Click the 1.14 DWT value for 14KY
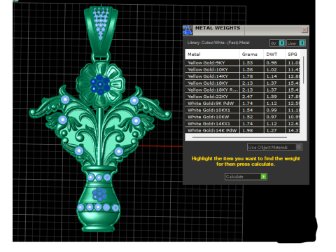This screenshot has height=252, width=336. point(272,76)
